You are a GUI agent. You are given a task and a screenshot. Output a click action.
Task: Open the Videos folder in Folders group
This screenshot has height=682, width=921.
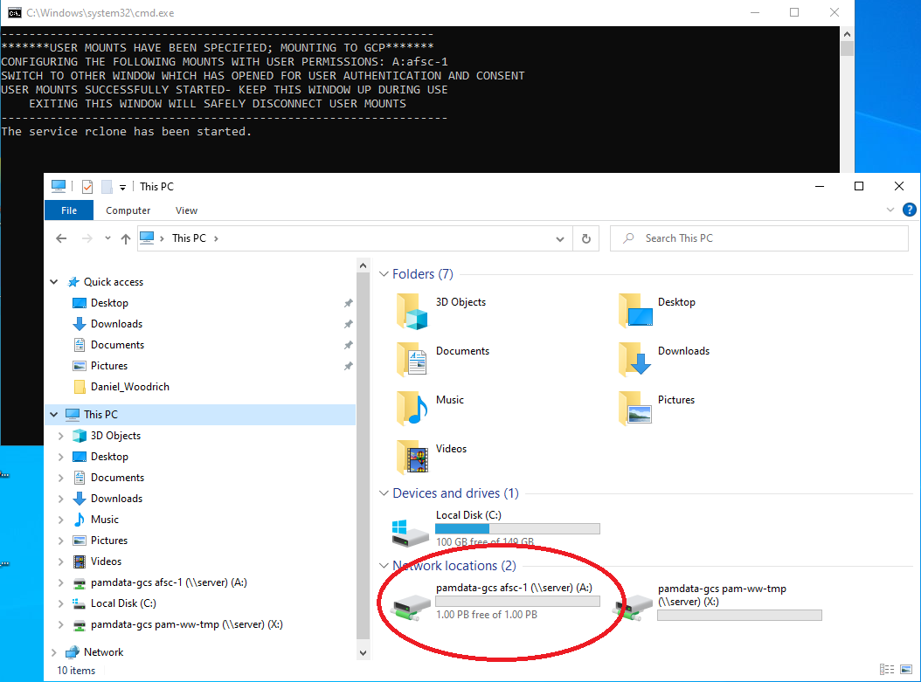pyautogui.click(x=414, y=457)
